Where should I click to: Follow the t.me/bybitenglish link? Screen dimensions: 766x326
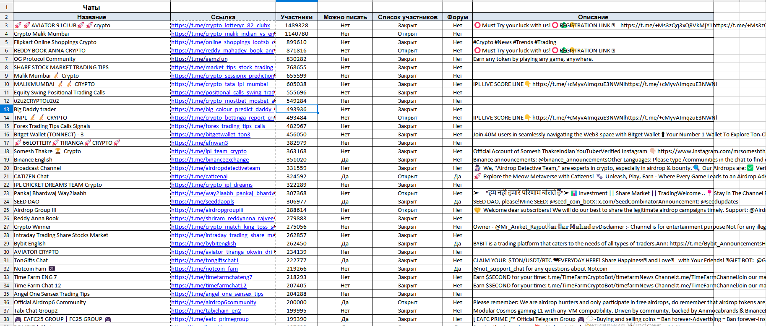pyautogui.click(x=203, y=244)
